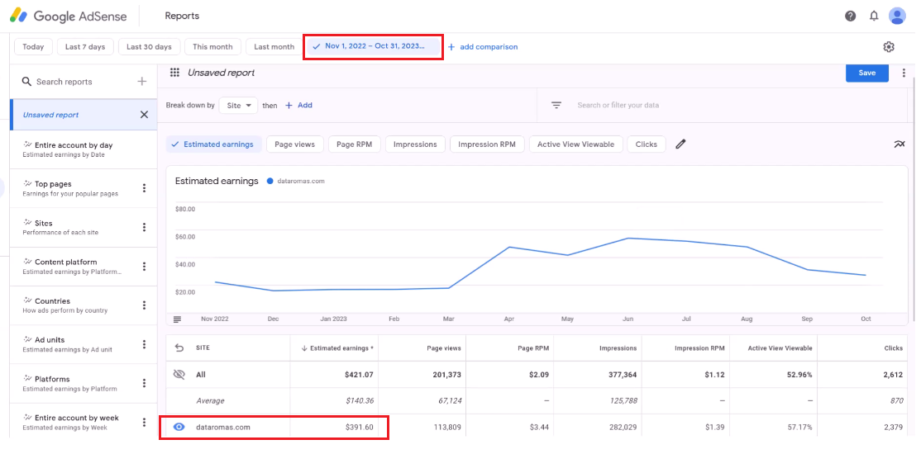Open options for Content platform report
Screen dimensions: 921x454
(x=144, y=267)
